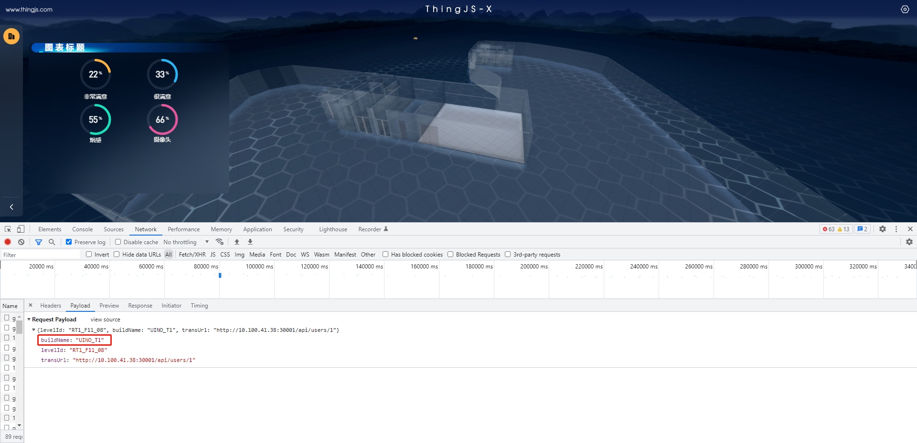Open the DevTools settings gear
The height and width of the screenshot is (443, 917).
tap(883, 229)
